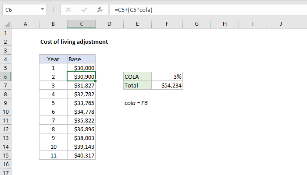Click the 'cola = F6' note cell
This screenshot has width=307, height=175.
point(136,103)
